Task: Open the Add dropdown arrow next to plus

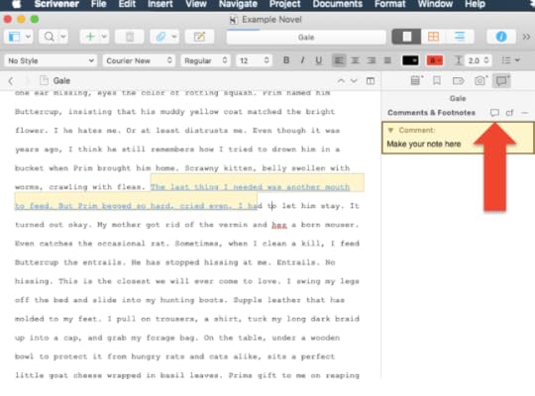Action: 104,37
